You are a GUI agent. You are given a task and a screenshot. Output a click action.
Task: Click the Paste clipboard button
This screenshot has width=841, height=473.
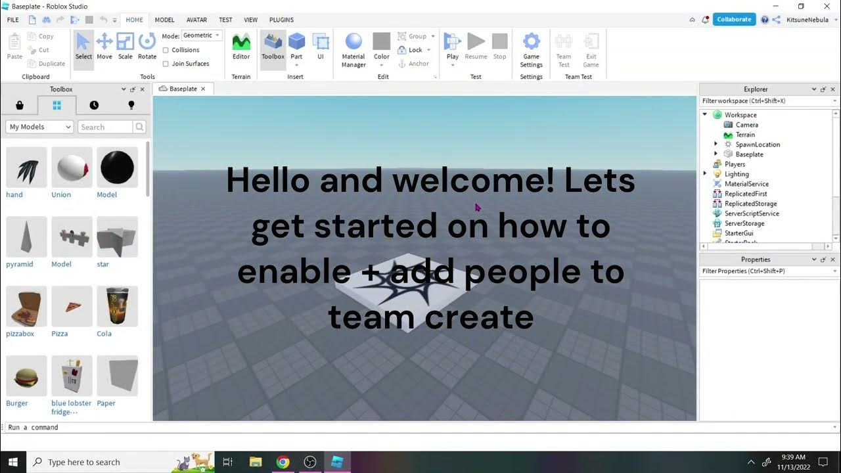coord(14,46)
